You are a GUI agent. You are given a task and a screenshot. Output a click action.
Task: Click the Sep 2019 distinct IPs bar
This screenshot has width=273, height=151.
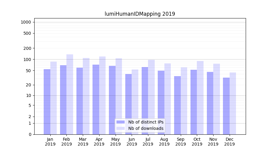(x=177, y=105)
